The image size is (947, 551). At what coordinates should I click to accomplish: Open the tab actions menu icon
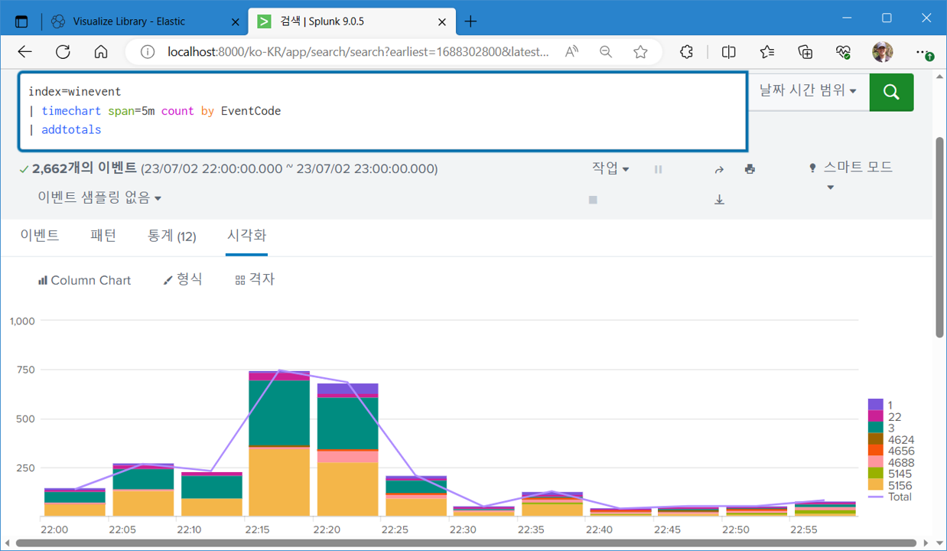tap(21, 21)
